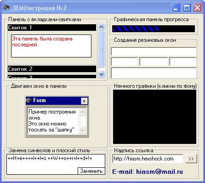Click the application icon in title bar
Image resolution: width=205 pixels, height=183 pixels.
click(6, 7)
